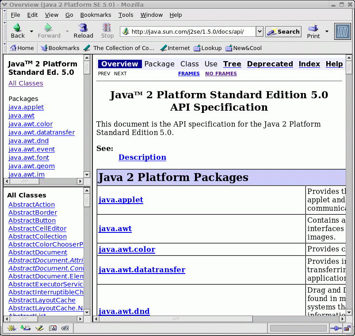The width and height of the screenshot is (355, 336).
Task: Click the Back arrow icon
Action: coord(17,27)
